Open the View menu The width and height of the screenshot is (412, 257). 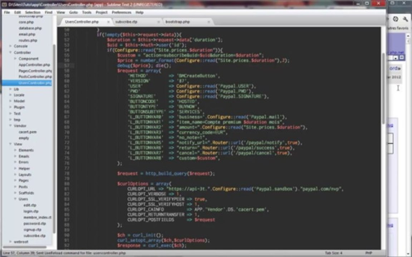click(61, 12)
